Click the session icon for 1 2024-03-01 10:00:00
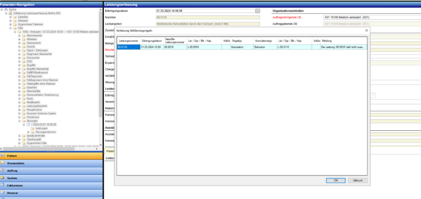Screen dimensions: 421x199 (x=28, y=125)
